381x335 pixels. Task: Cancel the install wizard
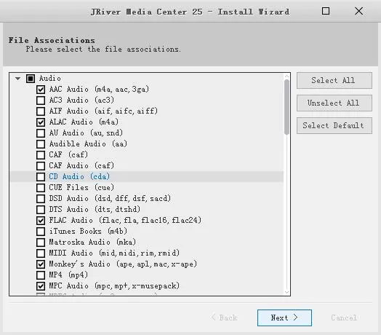(344, 318)
